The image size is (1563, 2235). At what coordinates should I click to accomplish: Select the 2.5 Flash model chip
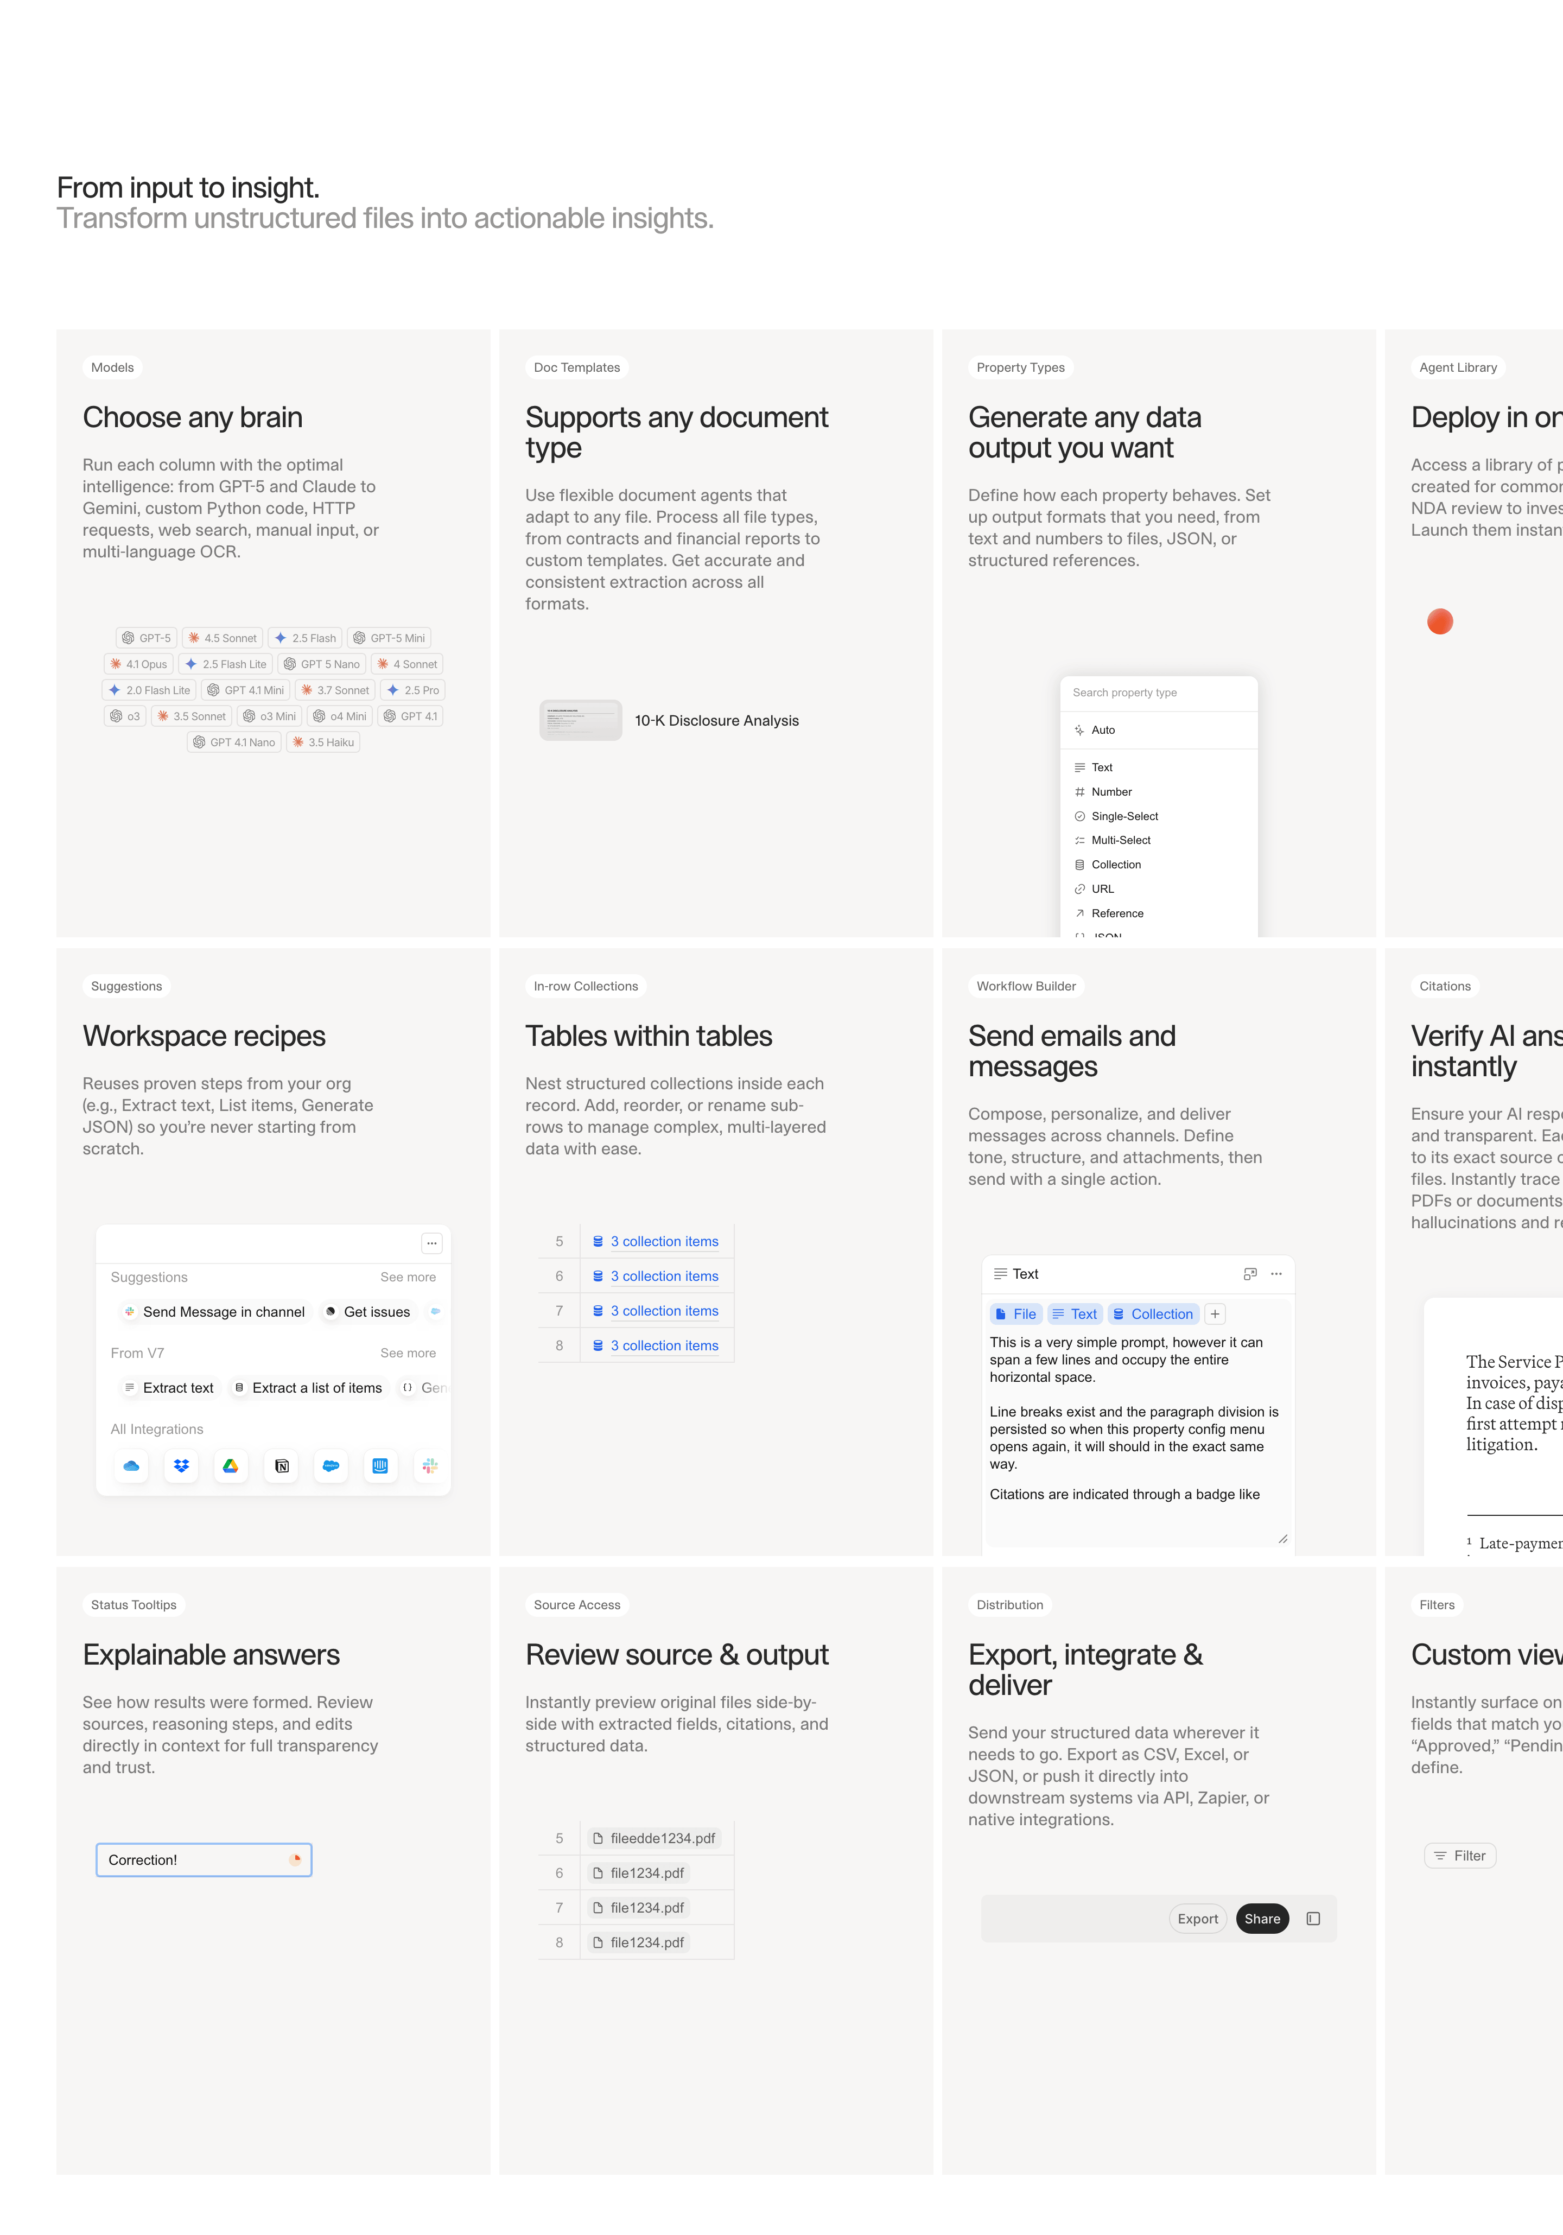point(306,639)
